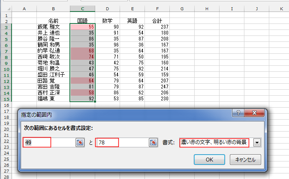289x179 pixels.
Task: Click the total value 237
Action: click(157, 27)
